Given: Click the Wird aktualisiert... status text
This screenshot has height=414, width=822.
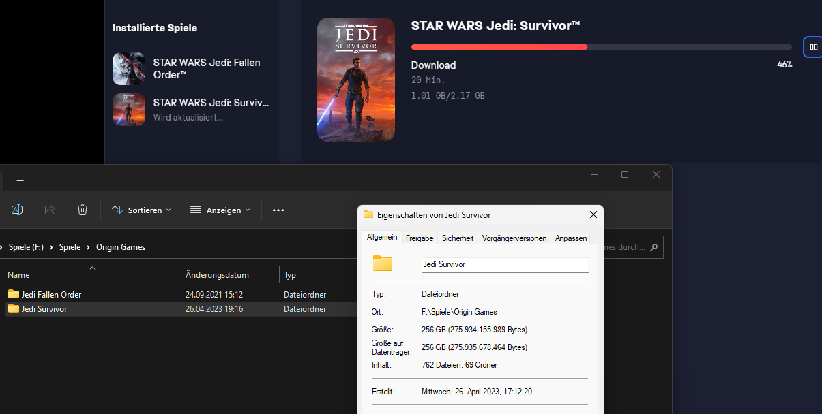Looking at the screenshot, I should pos(188,117).
